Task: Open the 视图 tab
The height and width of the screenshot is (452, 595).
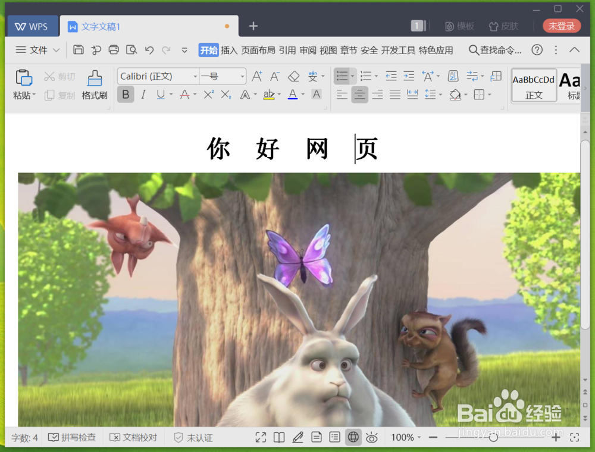Action: point(328,50)
